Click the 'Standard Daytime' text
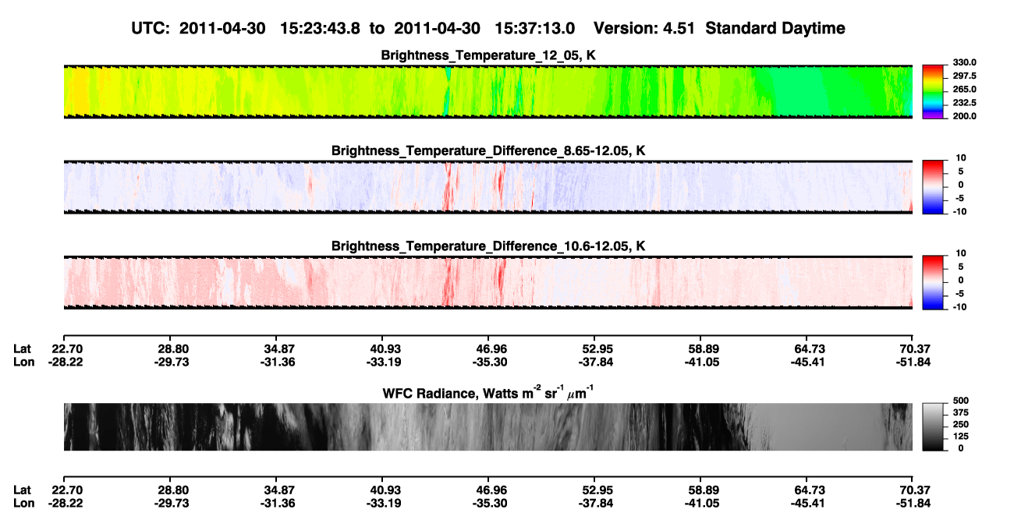This screenshot has width=1014, height=520. [775, 28]
